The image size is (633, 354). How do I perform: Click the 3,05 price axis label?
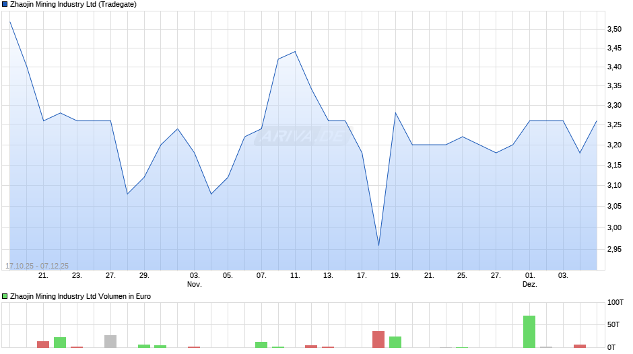click(x=614, y=206)
